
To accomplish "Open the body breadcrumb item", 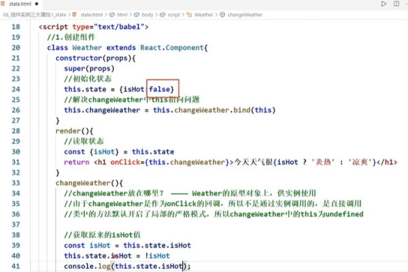I will coord(148,15).
